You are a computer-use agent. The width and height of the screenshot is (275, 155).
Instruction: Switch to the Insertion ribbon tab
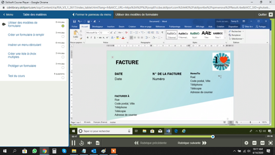(111, 27)
